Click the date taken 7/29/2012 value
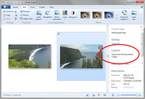 click(128, 81)
